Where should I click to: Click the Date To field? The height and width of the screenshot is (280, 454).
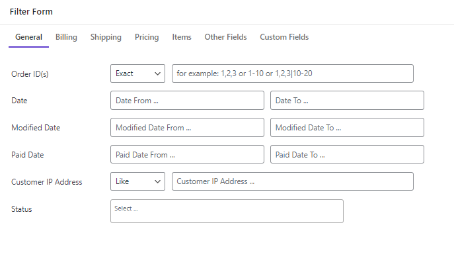[347, 101]
